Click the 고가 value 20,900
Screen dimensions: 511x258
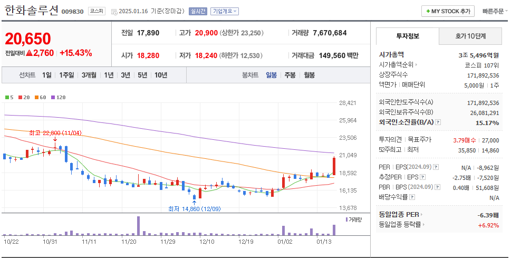pos(206,33)
